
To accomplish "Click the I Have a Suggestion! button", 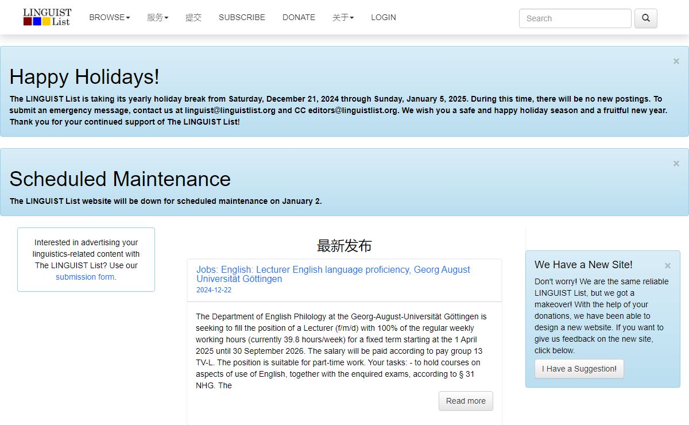I will click(579, 369).
